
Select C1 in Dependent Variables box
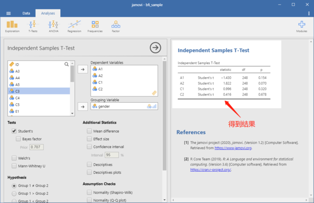pos(124,82)
